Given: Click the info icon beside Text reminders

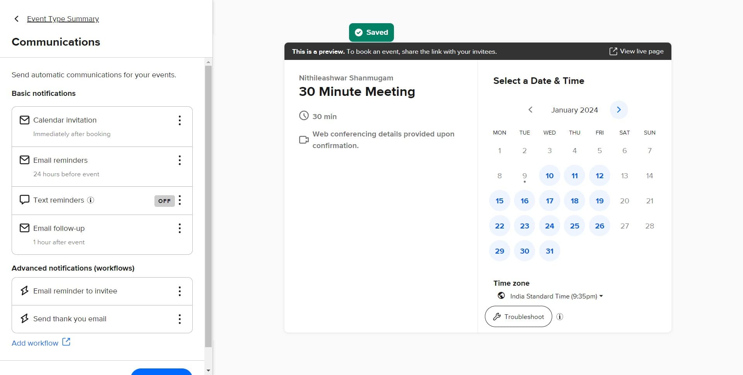Looking at the screenshot, I should (x=90, y=200).
